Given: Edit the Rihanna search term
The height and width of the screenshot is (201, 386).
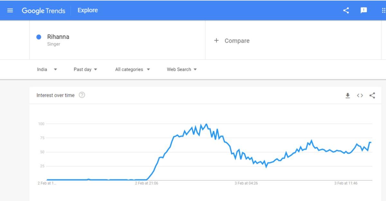Looking at the screenshot, I should pos(58,37).
